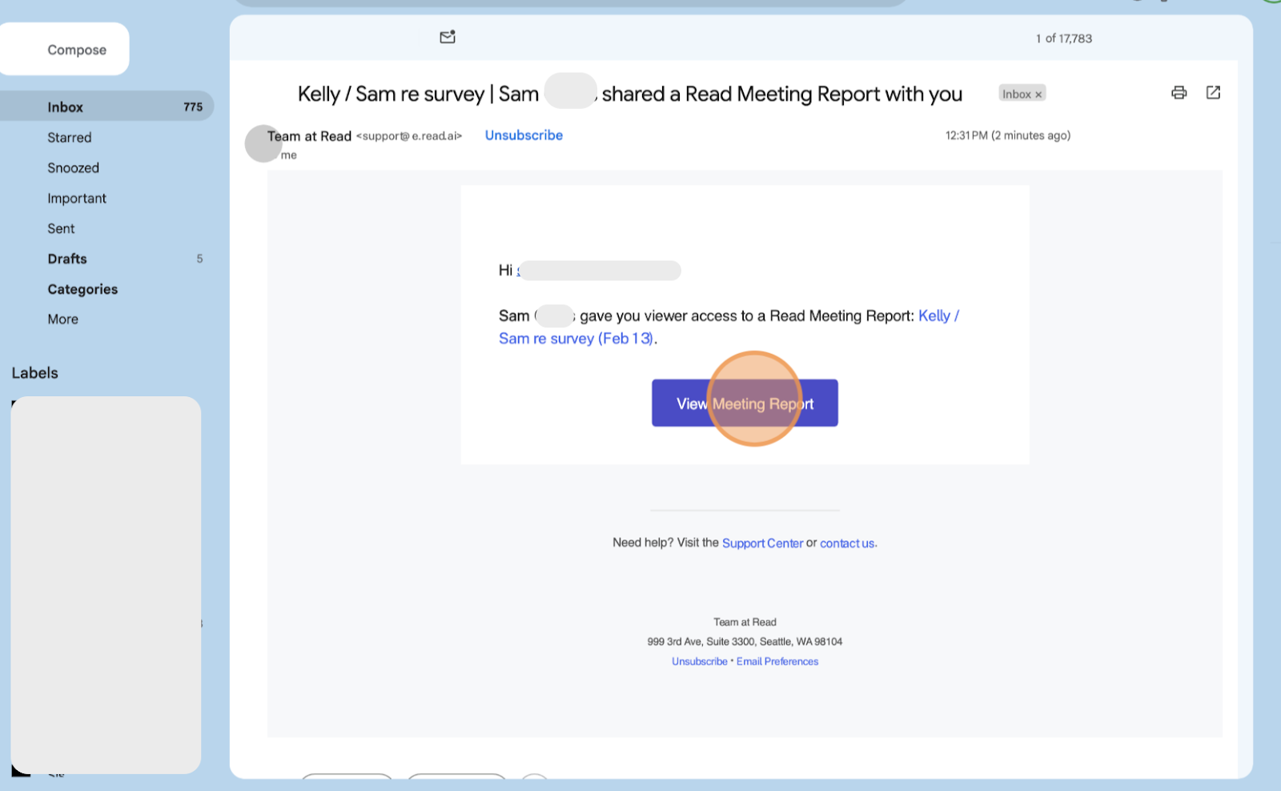The width and height of the screenshot is (1281, 791).
Task: Open the Important folder
Action: [x=77, y=199]
